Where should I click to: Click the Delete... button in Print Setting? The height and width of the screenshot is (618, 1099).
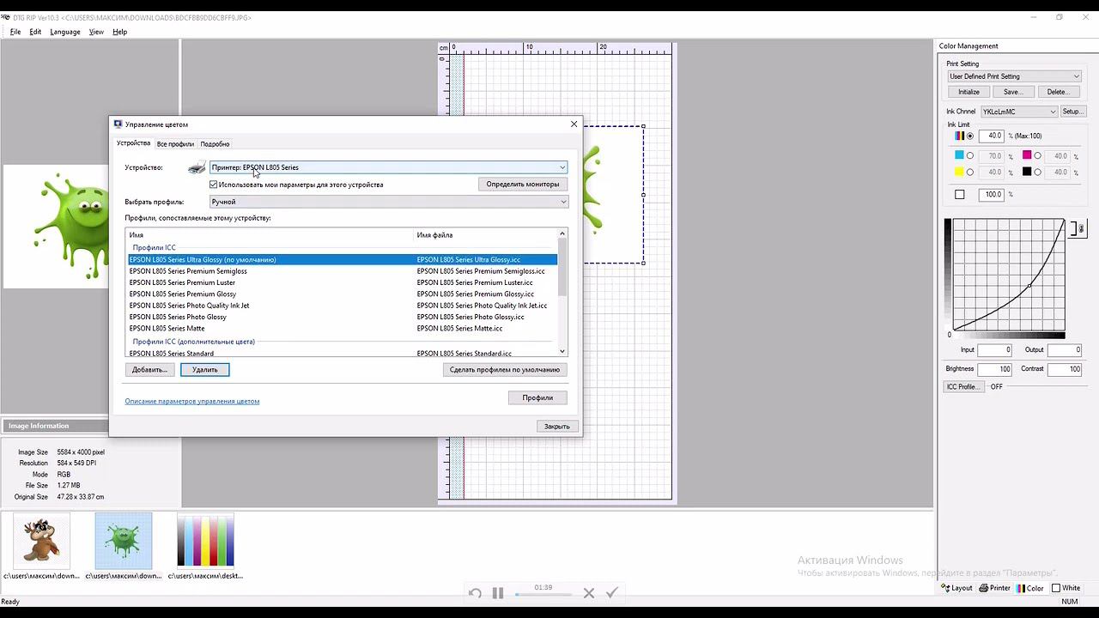(1058, 92)
